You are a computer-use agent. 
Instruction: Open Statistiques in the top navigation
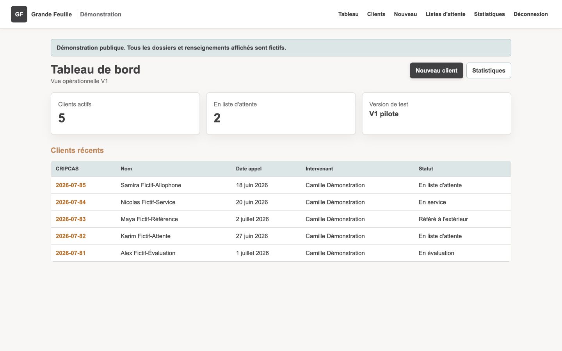pyautogui.click(x=489, y=14)
